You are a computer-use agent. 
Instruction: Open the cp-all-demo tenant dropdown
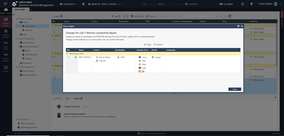click(68, 4)
